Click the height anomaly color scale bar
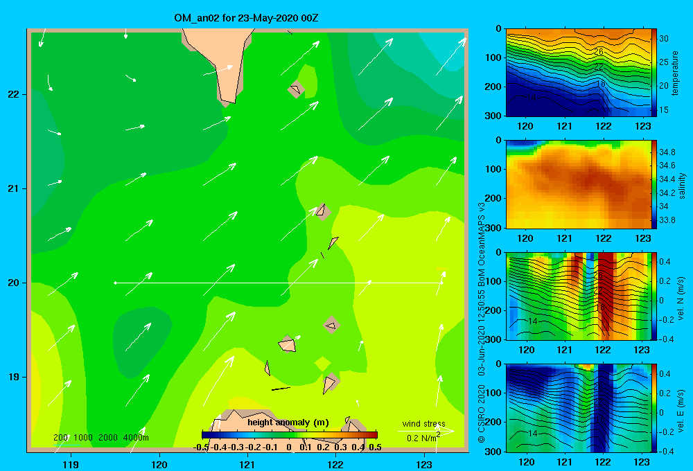The image size is (693, 471). tap(290, 435)
